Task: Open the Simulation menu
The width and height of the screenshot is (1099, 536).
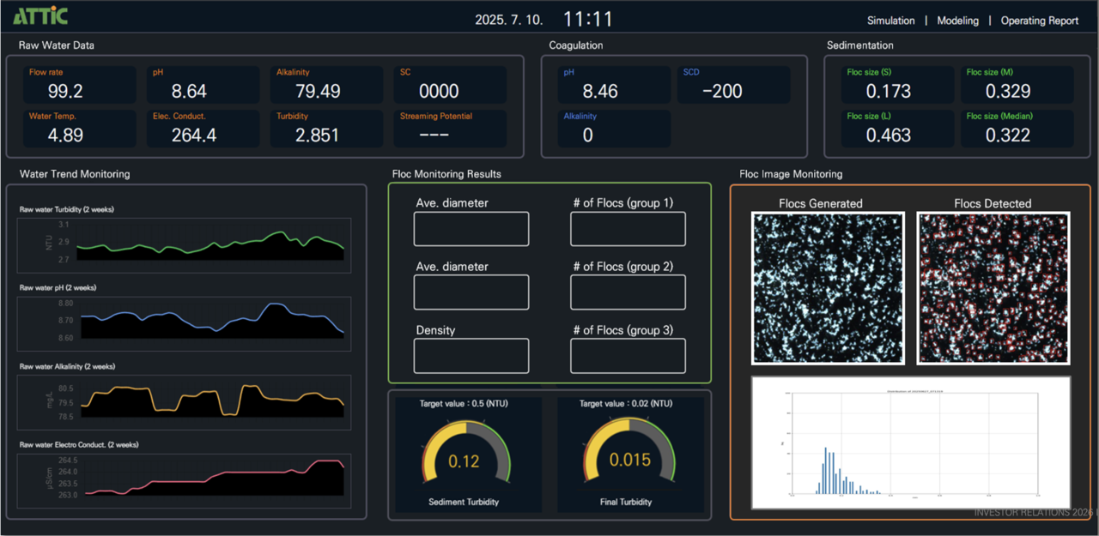Action: click(x=890, y=21)
